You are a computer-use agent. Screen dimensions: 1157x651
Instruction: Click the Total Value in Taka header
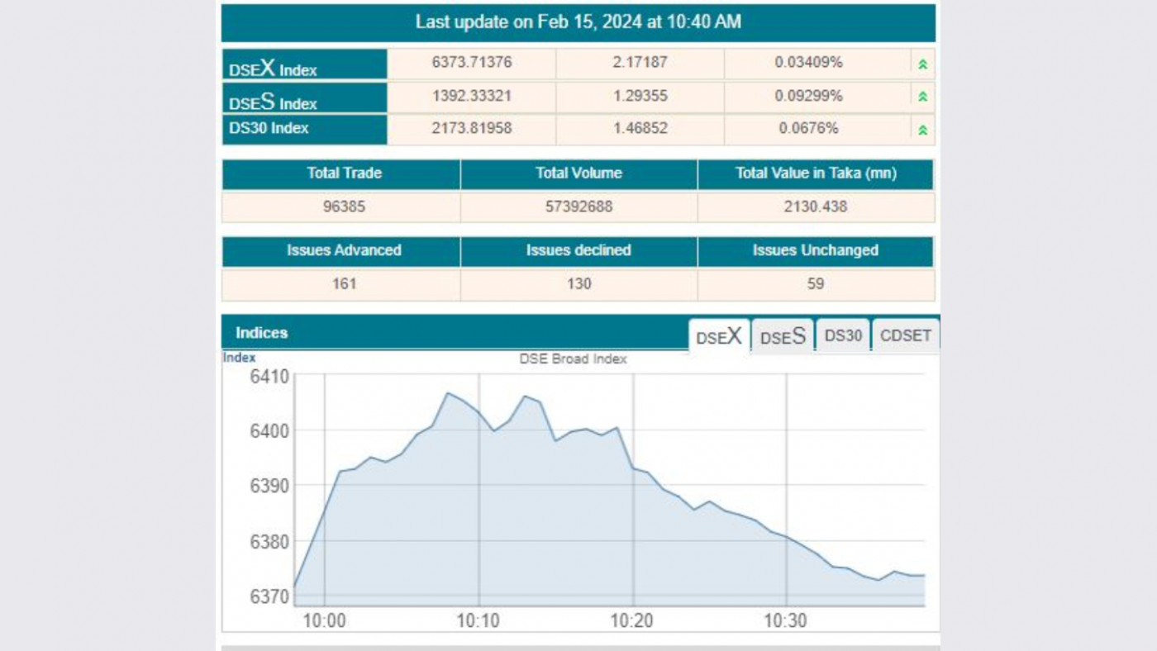816,174
